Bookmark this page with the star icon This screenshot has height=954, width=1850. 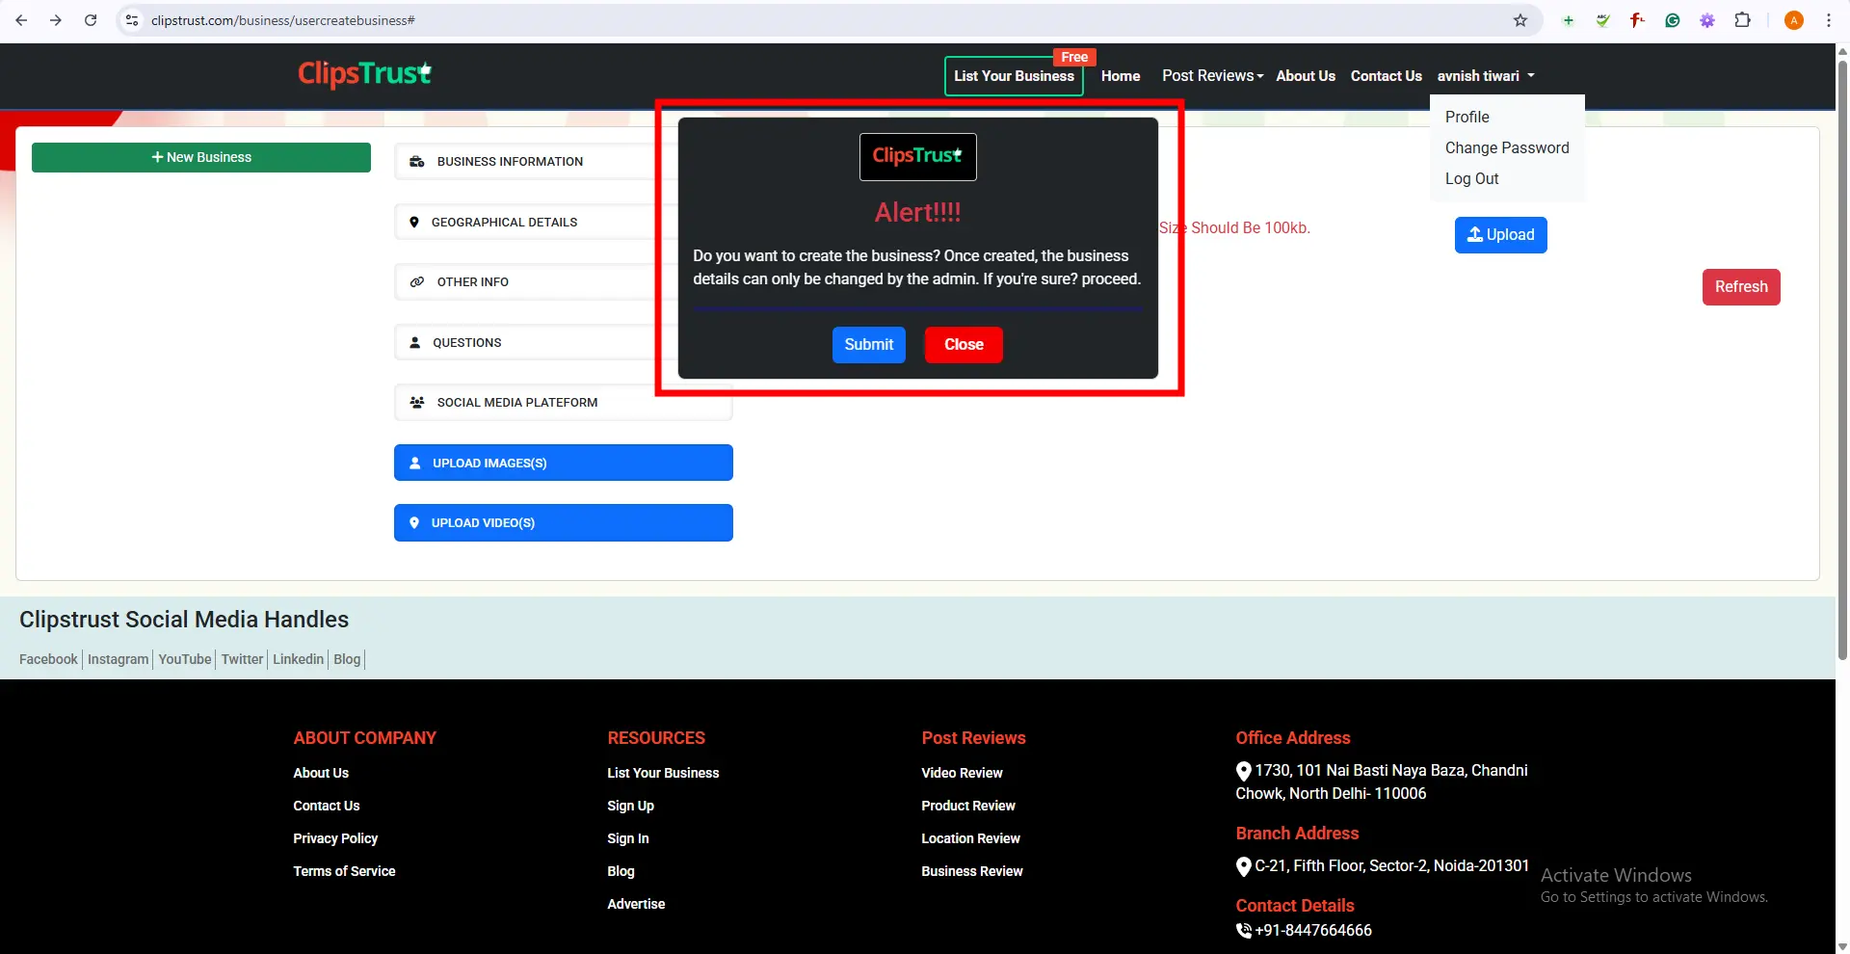coord(1520,20)
